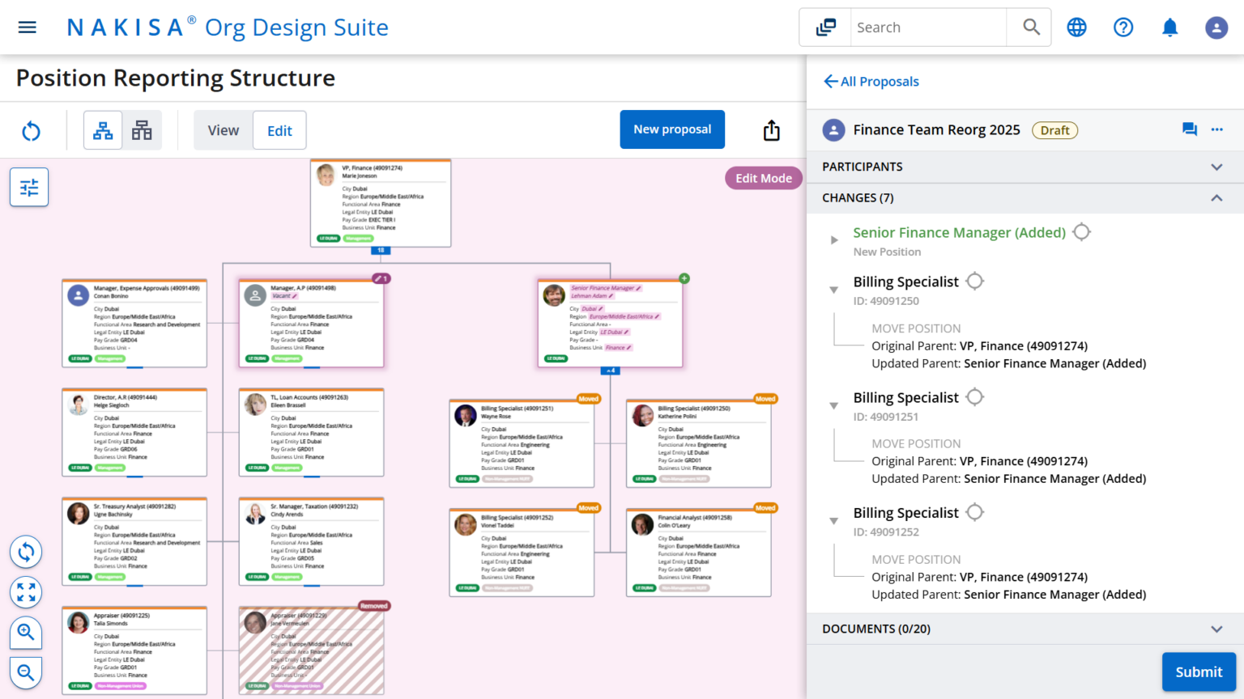This screenshot has height=699, width=1244.
Task: Click the Submit button
Action: coord(1199,671)
